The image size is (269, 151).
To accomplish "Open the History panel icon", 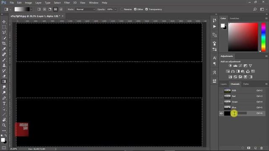I will tap(214, 21).
